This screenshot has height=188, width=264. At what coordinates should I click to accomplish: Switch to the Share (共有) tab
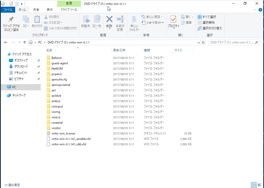pos(36,10)
